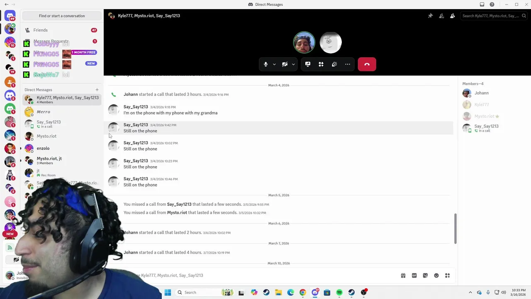
Task: Open the PKING05 NEW Nitro promo entry
Action: (62, 64)
